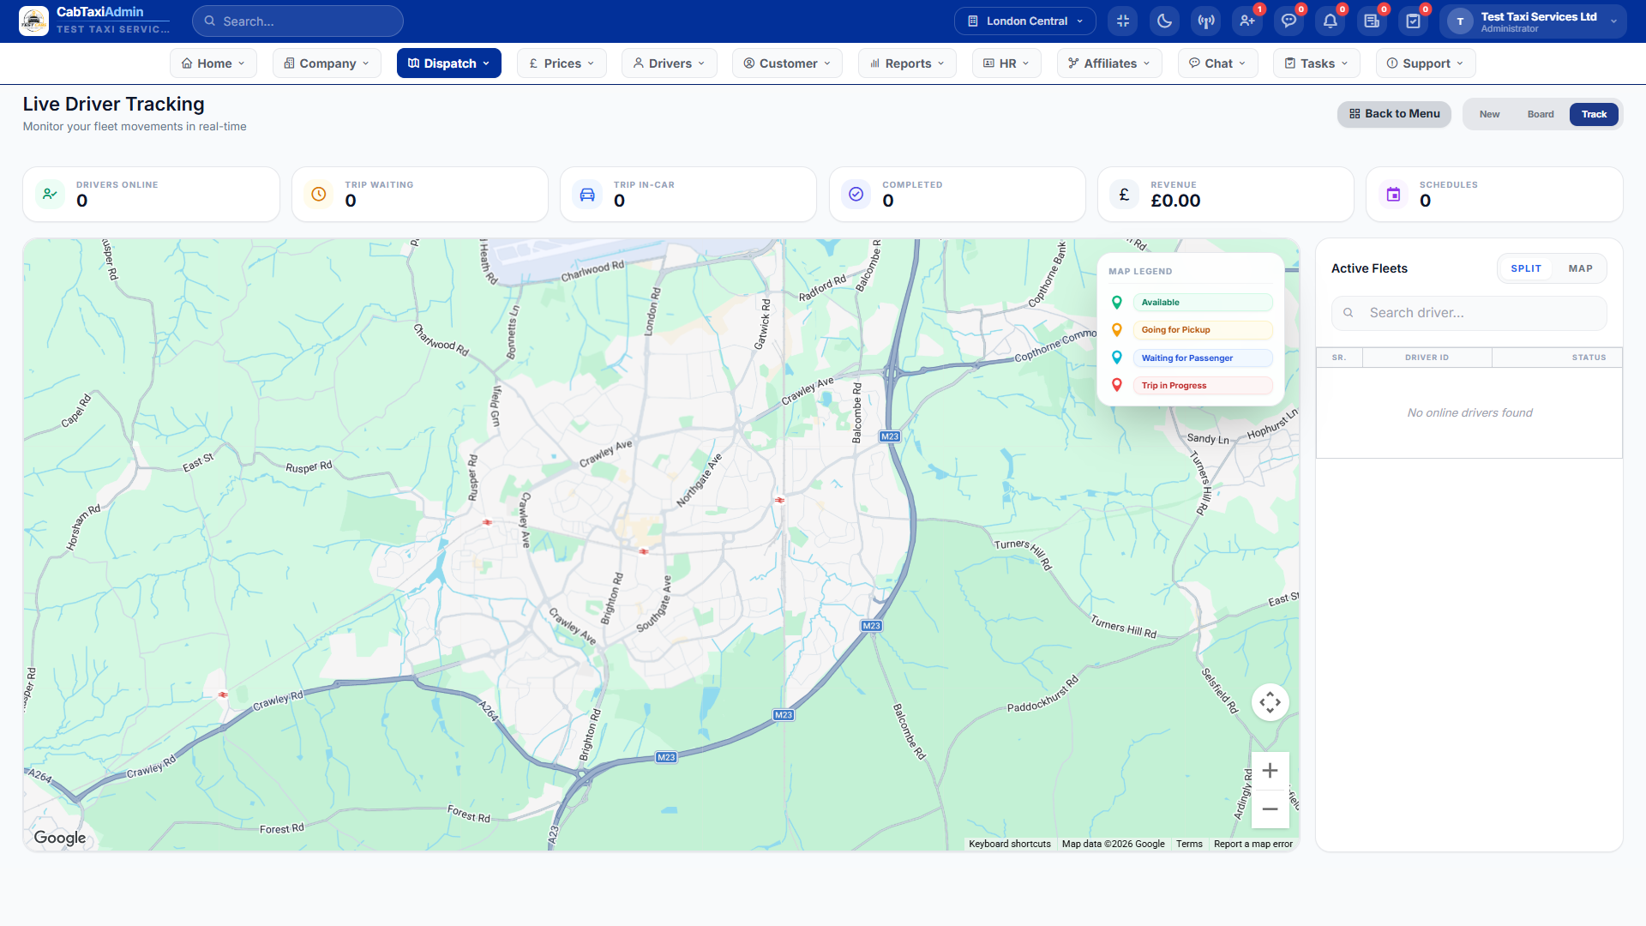Open the notifications bell icon
This screenshot has width=1646, height=926.
click(x=1331, y=21)
